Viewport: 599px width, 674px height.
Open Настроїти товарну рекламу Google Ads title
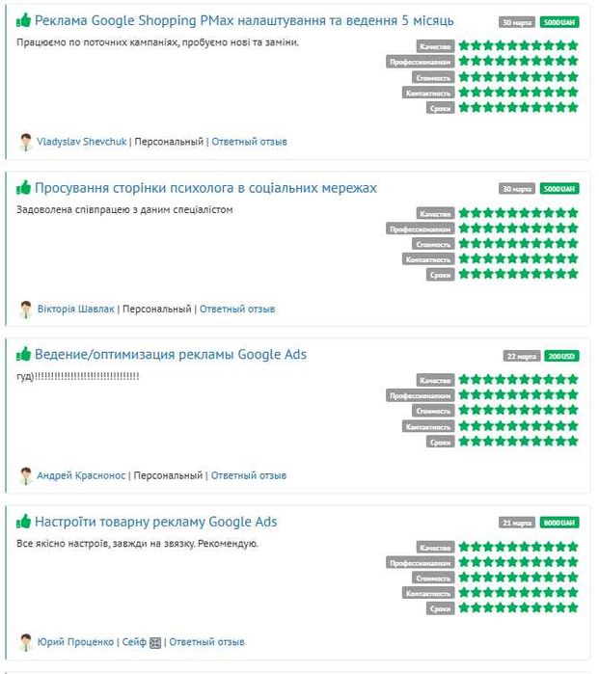click(x=155, y=522)
